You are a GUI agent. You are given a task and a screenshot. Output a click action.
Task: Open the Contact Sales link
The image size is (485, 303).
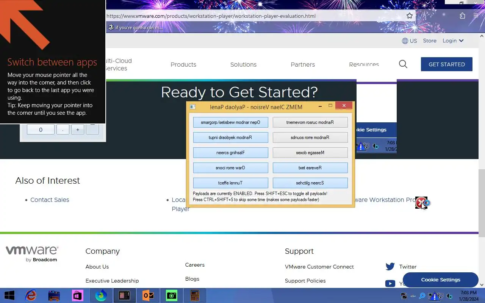click(50, 200)
